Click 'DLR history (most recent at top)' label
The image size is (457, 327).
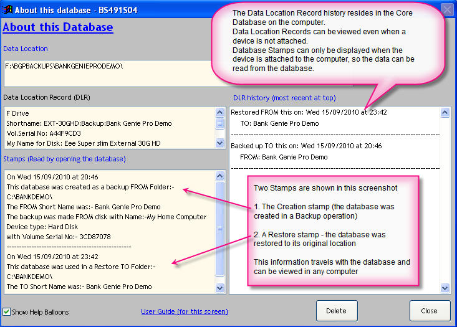(x=284, y=98)
